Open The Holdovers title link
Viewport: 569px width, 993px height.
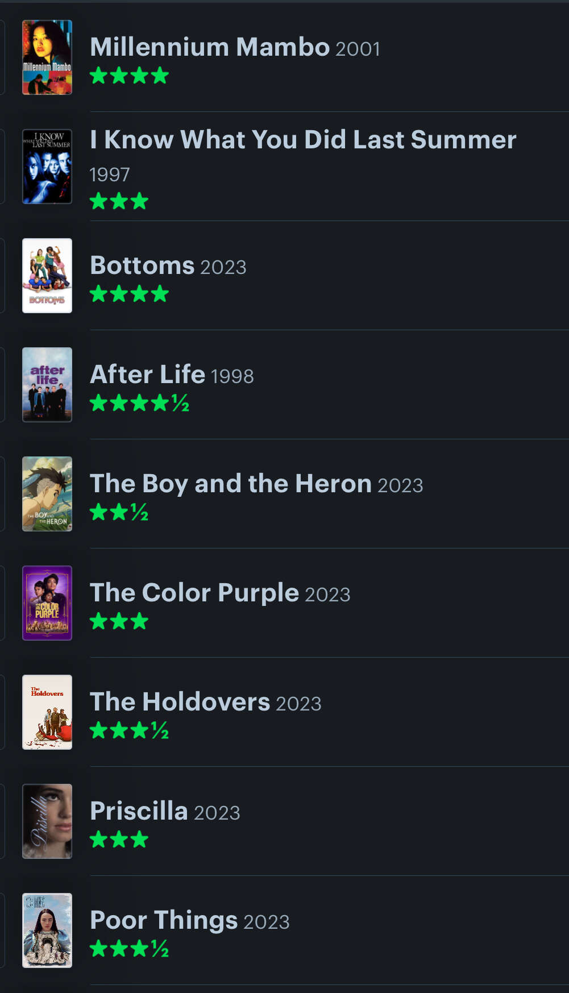click(180, 703)
